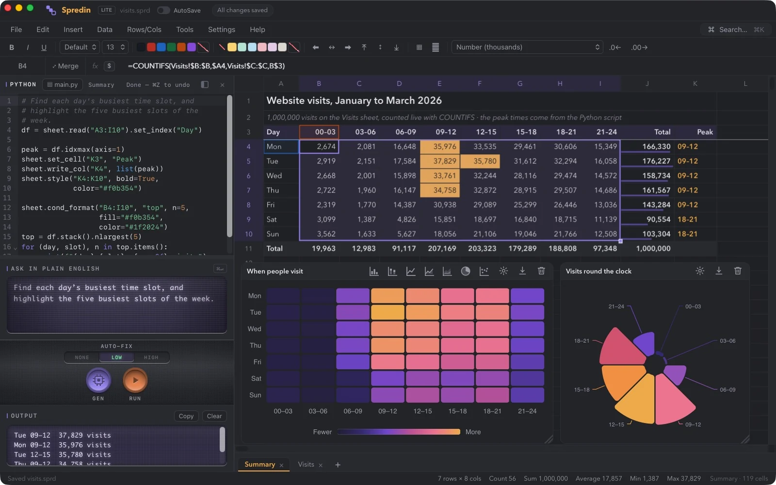Click the GEN generate code button
776x485 pixels.
98,380
